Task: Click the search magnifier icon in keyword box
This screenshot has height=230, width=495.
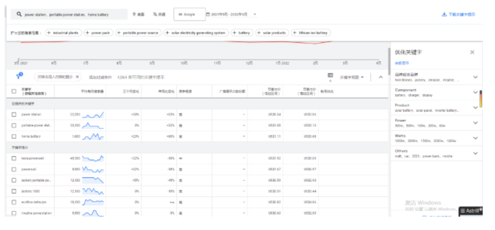Action: pyautogui.click(x=19, y=14)
